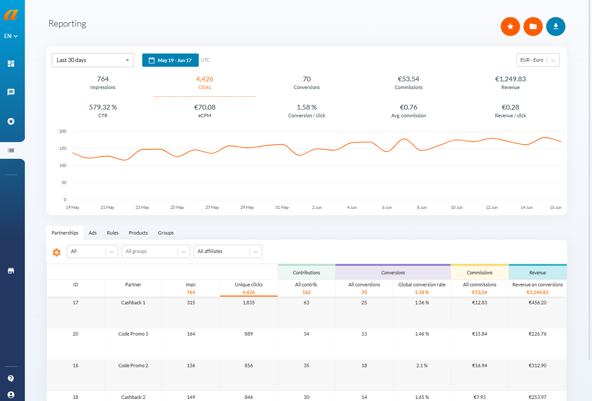Open the user account icon in the sidebar
Screen dimensions: 592x401
coord(11,395)
